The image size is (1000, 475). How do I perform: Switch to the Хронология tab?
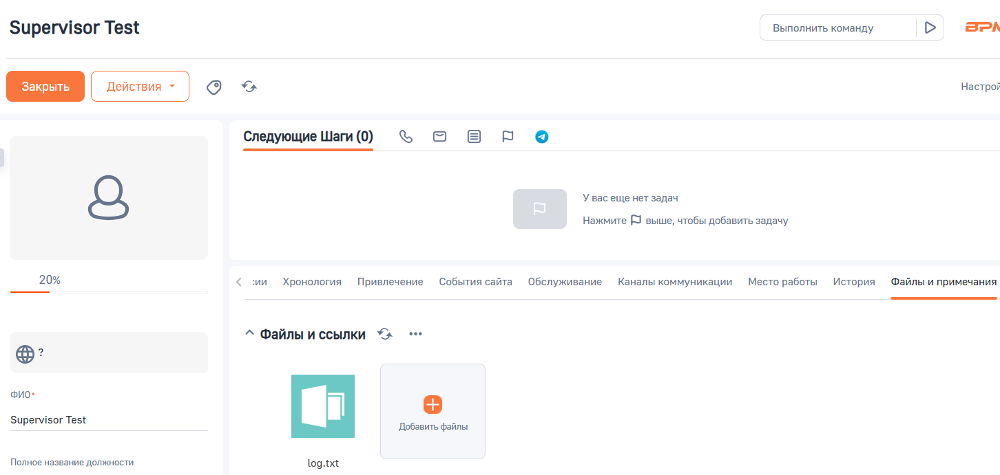pos(312,282)
